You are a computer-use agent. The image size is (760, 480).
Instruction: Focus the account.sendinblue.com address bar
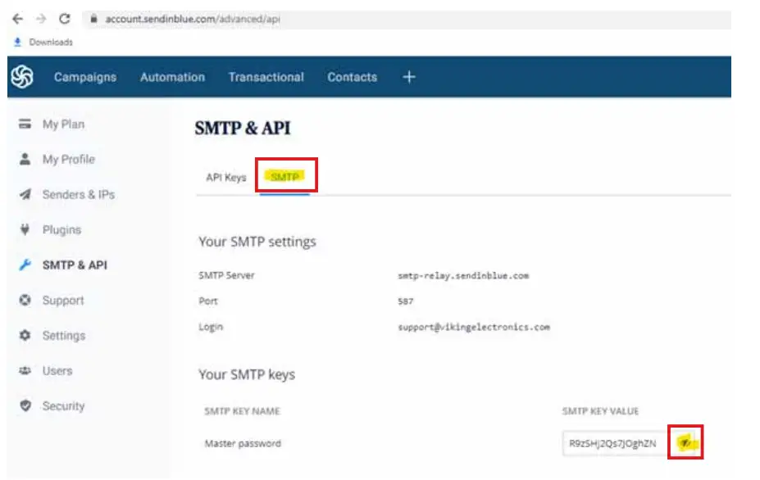tap(406, 19)
